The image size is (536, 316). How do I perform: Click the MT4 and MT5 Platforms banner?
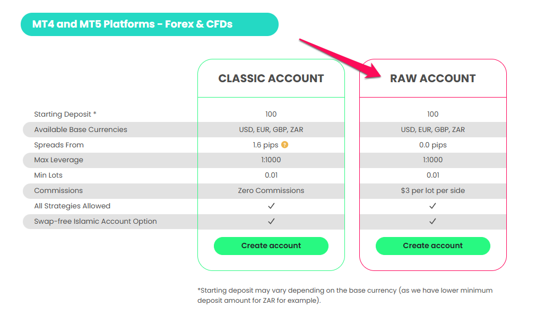click(149, 24)
